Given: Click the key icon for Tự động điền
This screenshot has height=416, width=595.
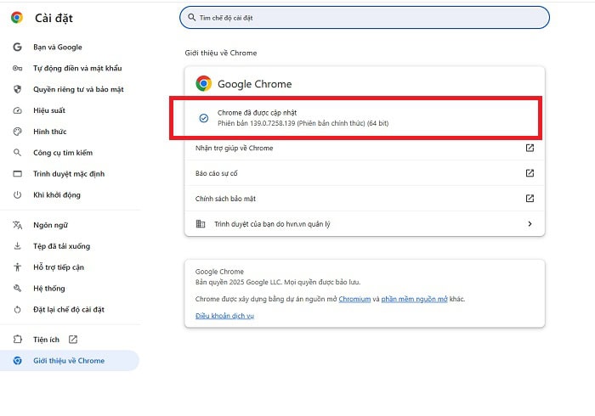Looking at the screenshot, I should pos(18,68).
